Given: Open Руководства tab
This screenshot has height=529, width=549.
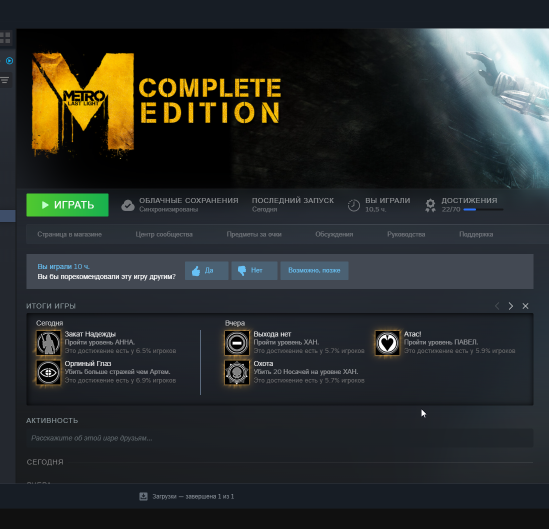Looking at the screenshot, I should [x=406, y=234].
